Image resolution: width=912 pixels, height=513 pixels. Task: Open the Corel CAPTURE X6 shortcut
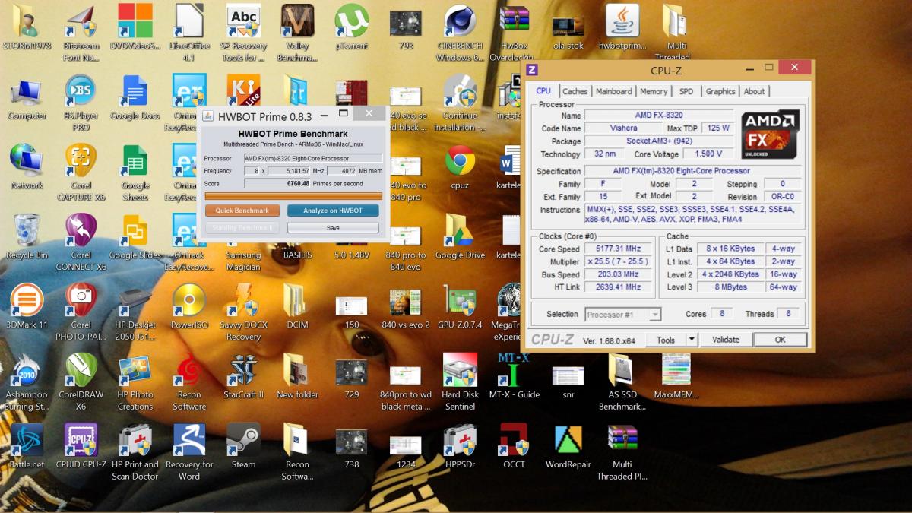(81, 173)
